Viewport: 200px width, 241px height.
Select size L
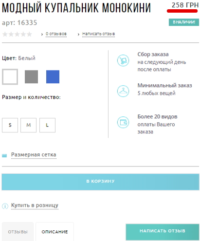point(47,125)
